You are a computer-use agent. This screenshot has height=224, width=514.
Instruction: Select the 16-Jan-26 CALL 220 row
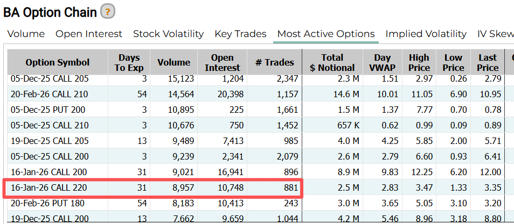pos(48,188)
